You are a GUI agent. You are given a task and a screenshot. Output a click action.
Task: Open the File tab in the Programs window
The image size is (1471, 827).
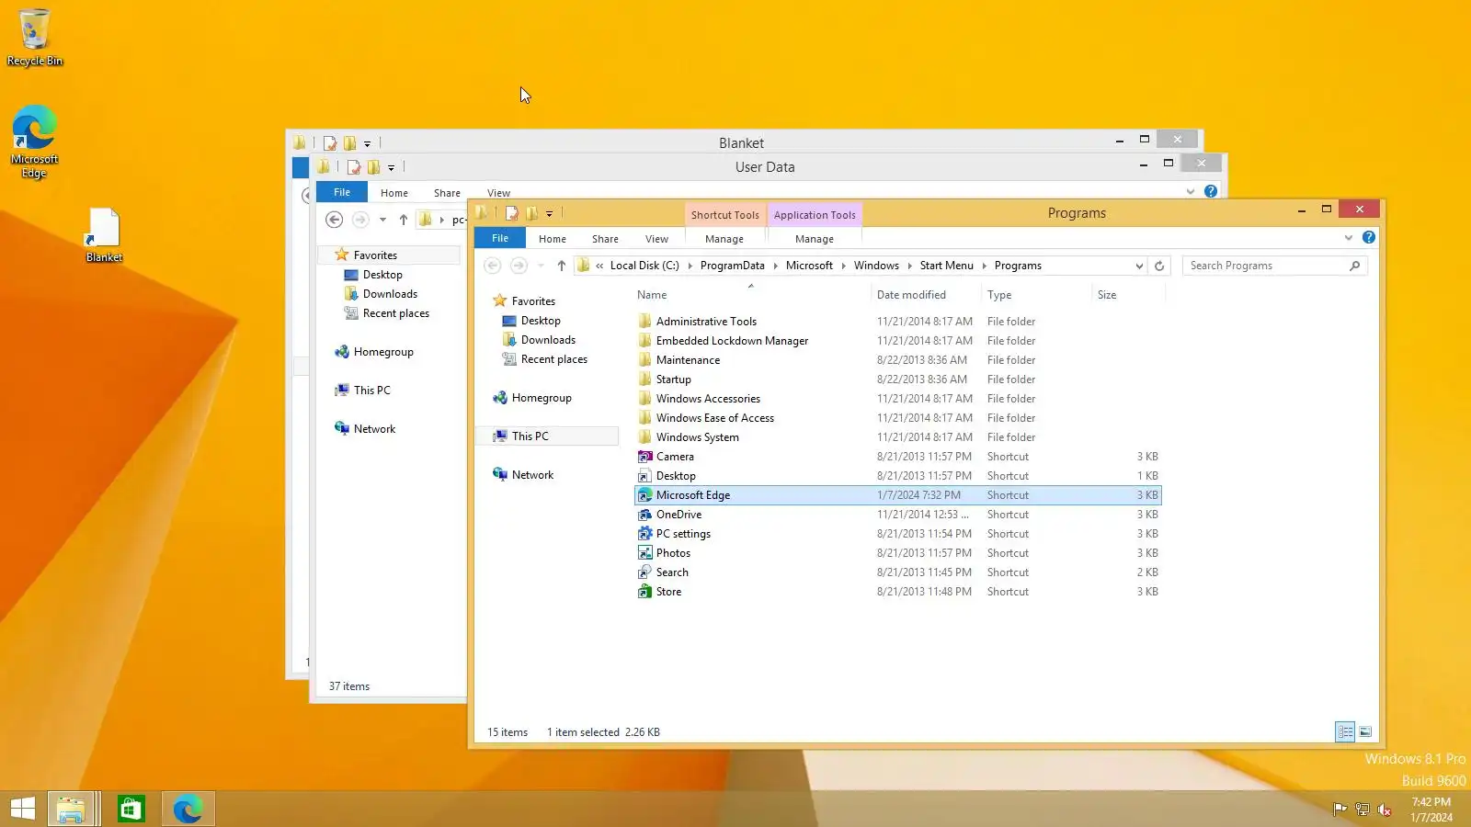click(500, 238)
